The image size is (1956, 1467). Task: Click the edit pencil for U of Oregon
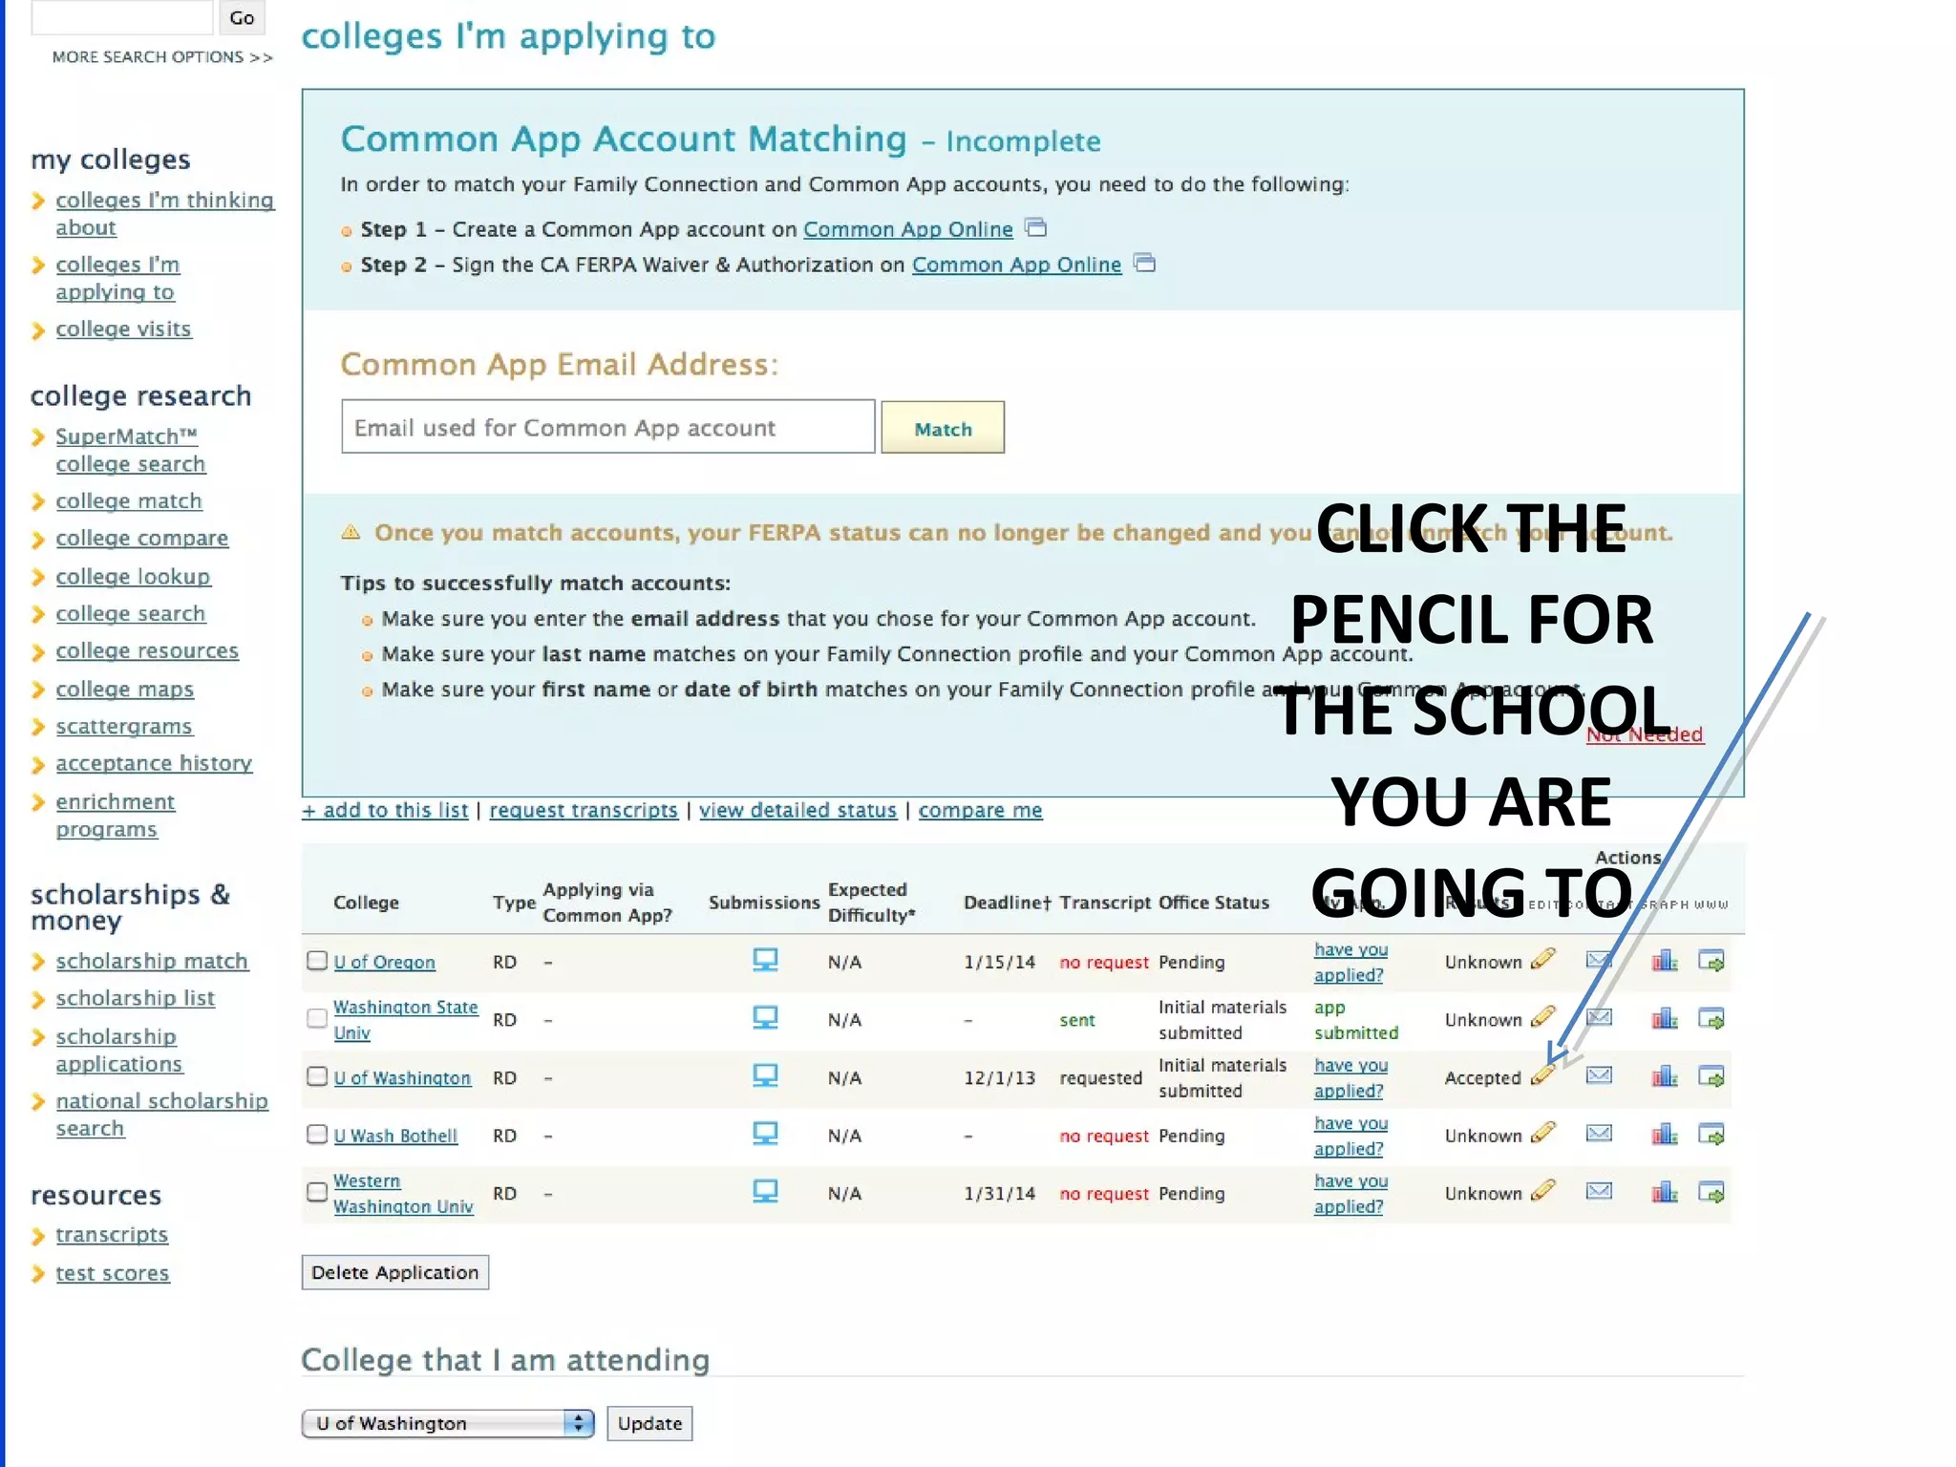coord(1542,959)
